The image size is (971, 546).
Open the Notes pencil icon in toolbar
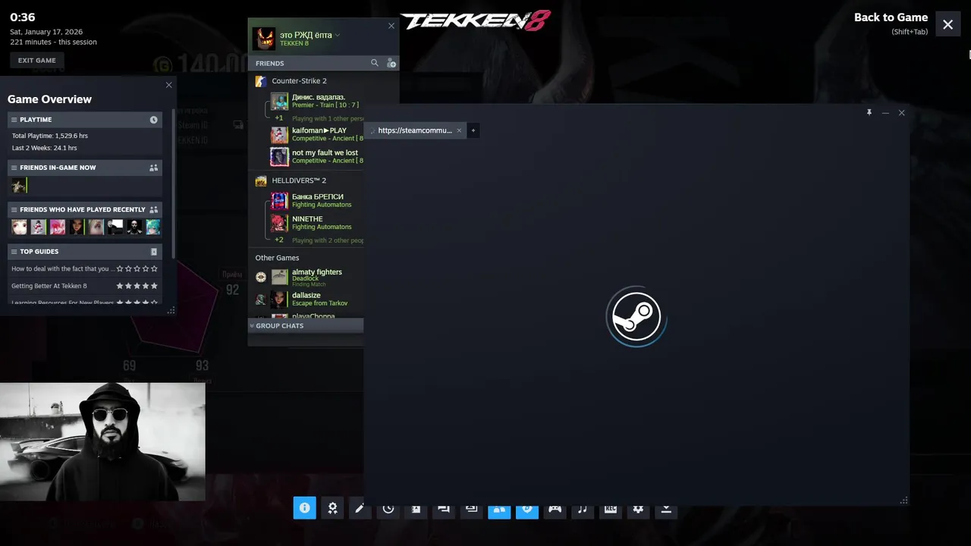360,508
